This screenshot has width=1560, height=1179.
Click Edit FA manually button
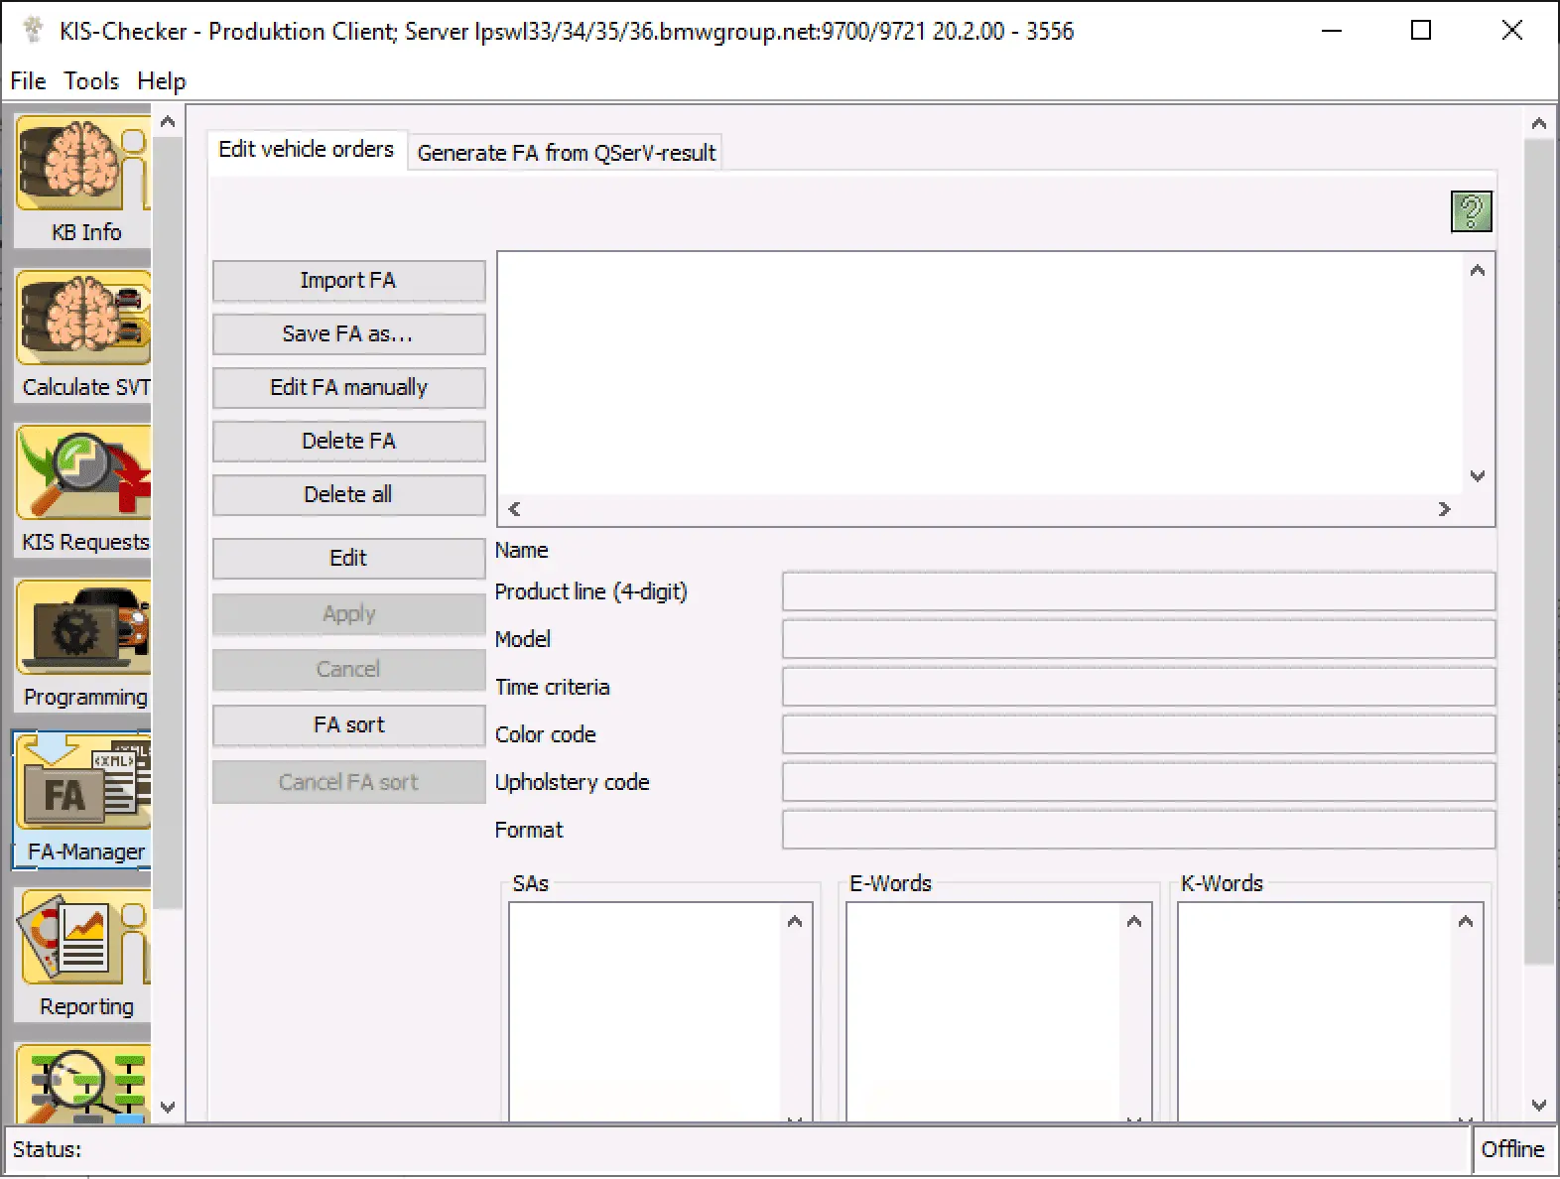(348, 388)
